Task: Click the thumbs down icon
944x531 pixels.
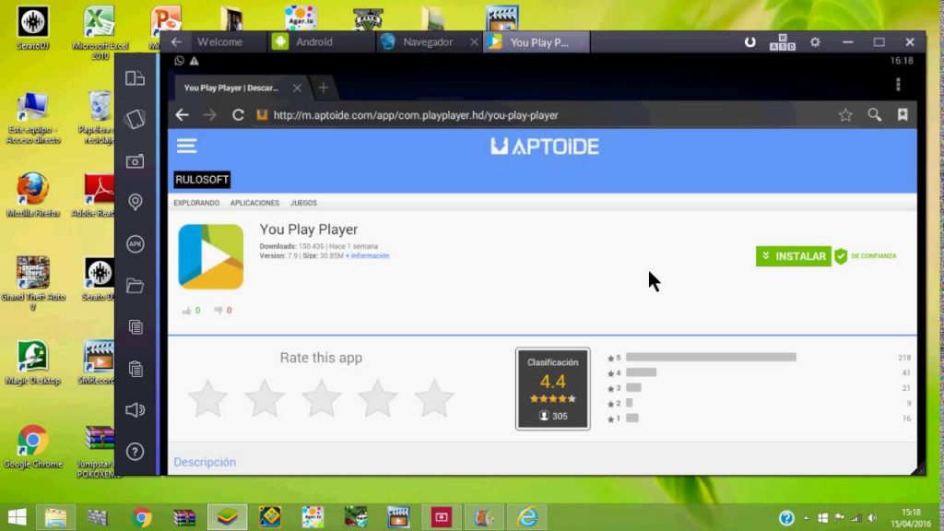Action: [218, 311]
